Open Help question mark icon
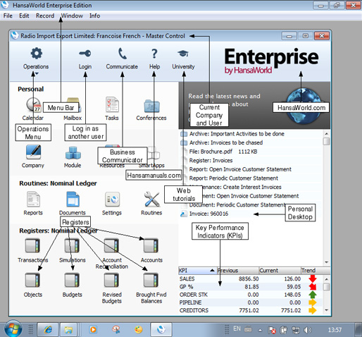Screen dimensions: 362x337 pyautogui.click(x=154, y=54)
